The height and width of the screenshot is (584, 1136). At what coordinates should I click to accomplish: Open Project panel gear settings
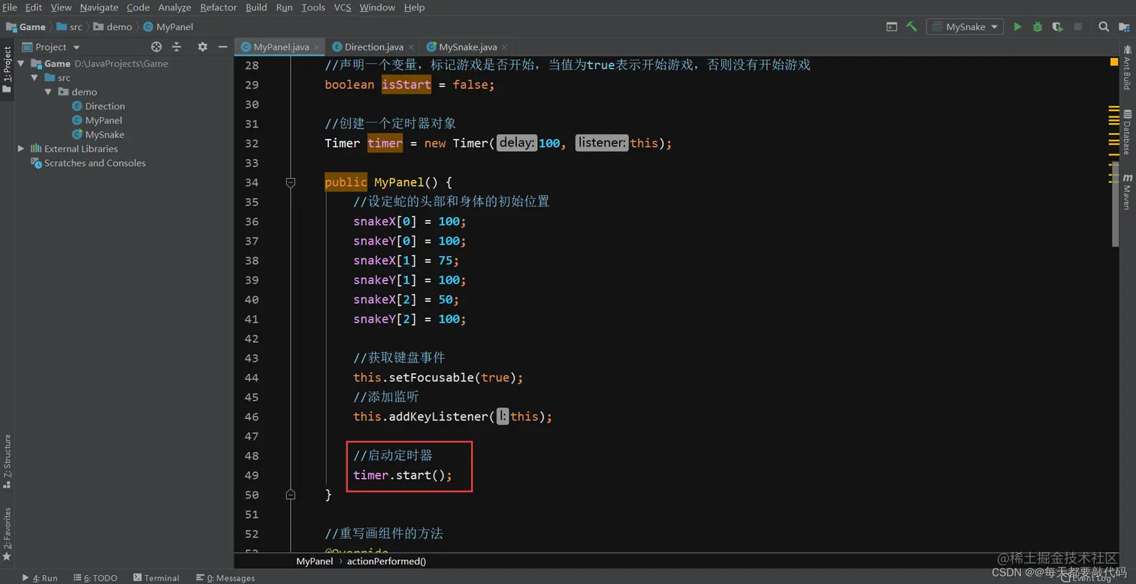202,47
